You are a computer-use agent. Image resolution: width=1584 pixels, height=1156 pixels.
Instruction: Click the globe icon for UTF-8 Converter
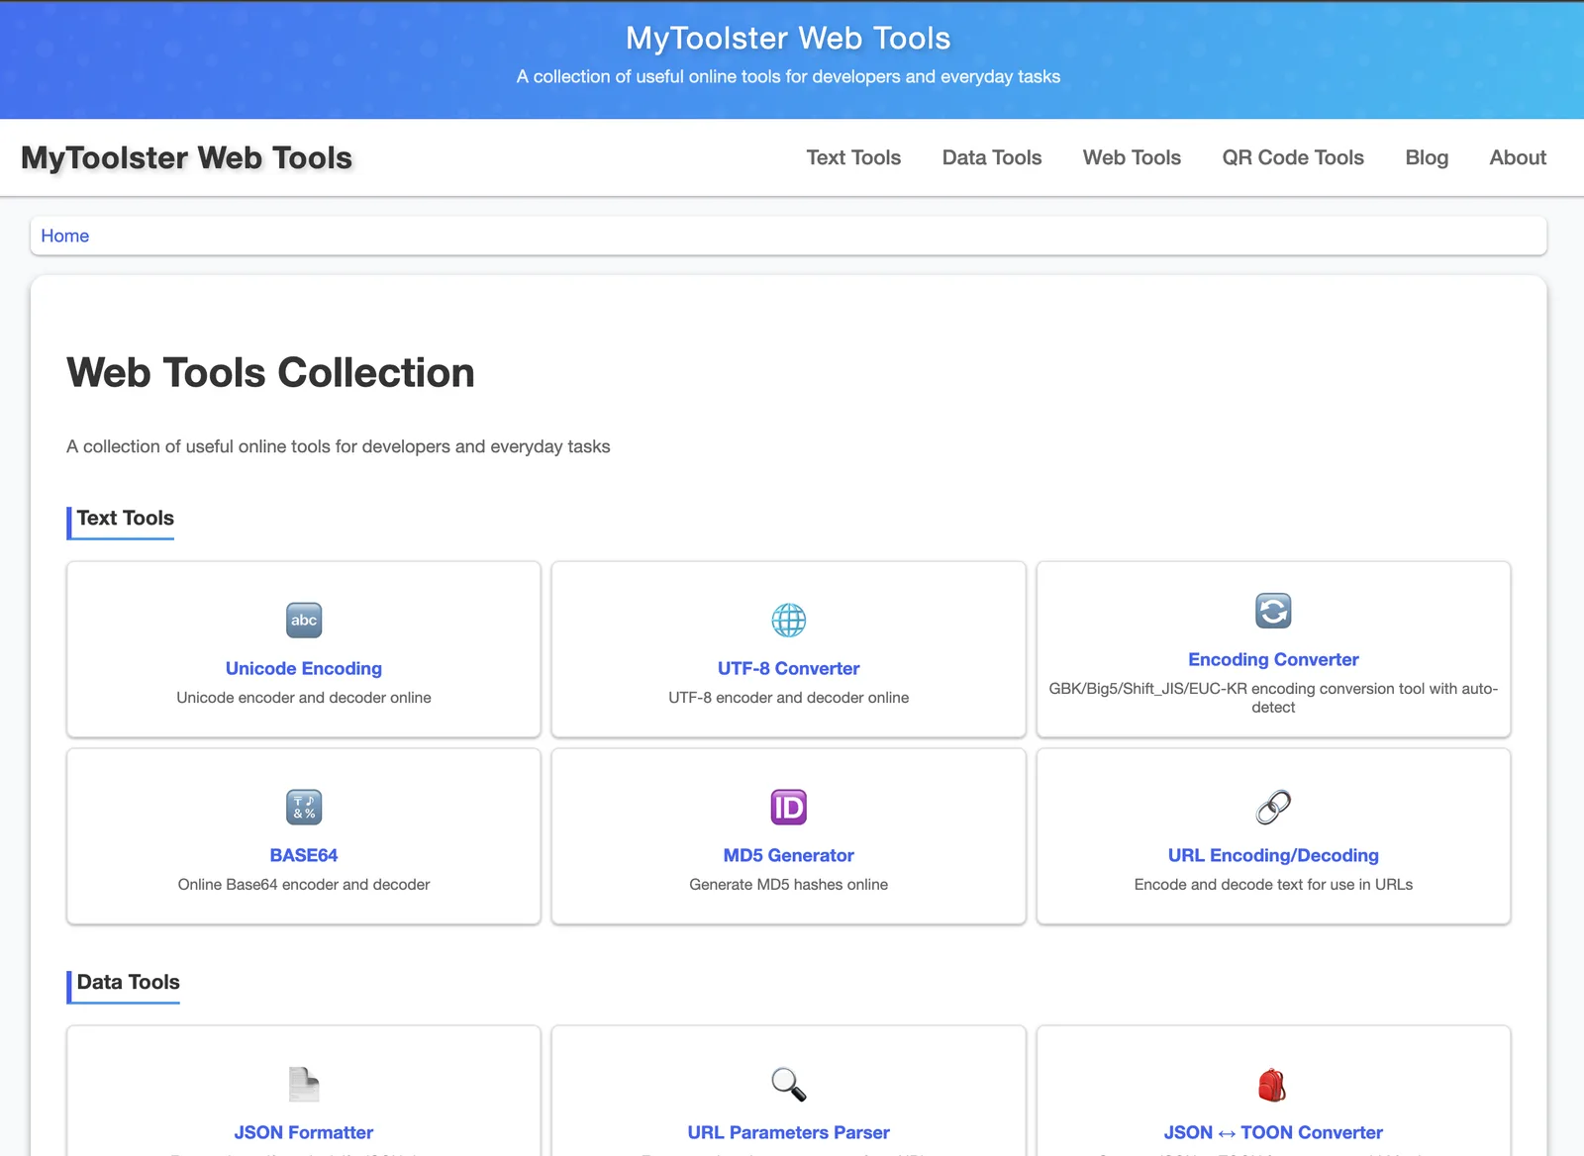[789, 621]
